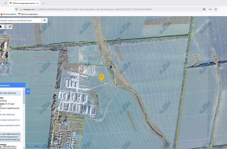227x149 pixels.
Task: Open the право власності information link
Action: [x=10, y=120]
